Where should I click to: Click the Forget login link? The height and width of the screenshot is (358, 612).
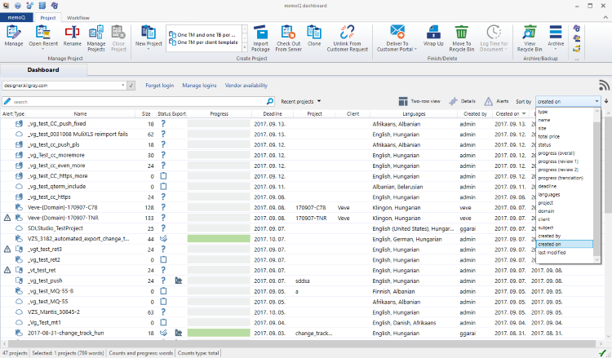[x=159, y=85]
